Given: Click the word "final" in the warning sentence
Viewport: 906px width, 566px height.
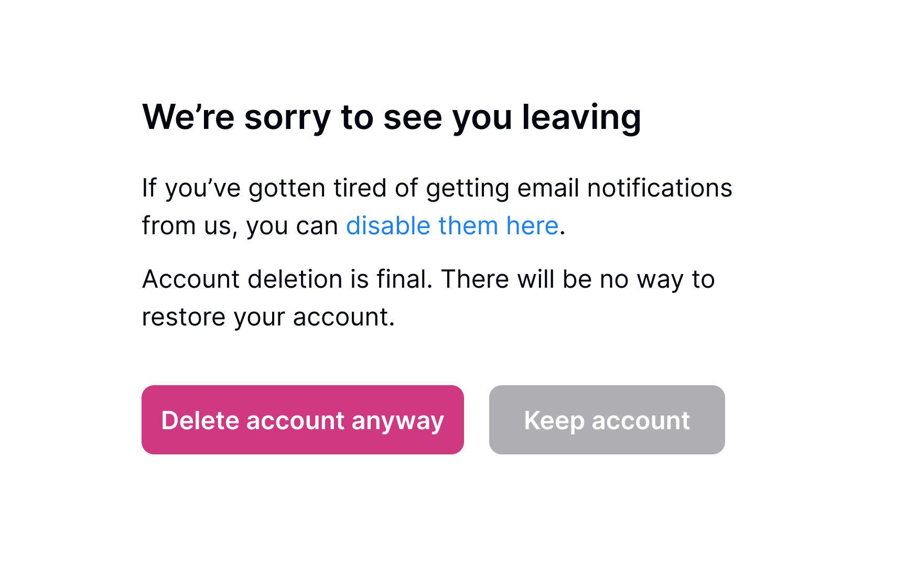Looking at the screenshot, I should [403, 279].
